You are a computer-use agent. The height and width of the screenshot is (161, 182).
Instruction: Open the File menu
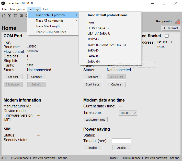(x=4, y=9)
